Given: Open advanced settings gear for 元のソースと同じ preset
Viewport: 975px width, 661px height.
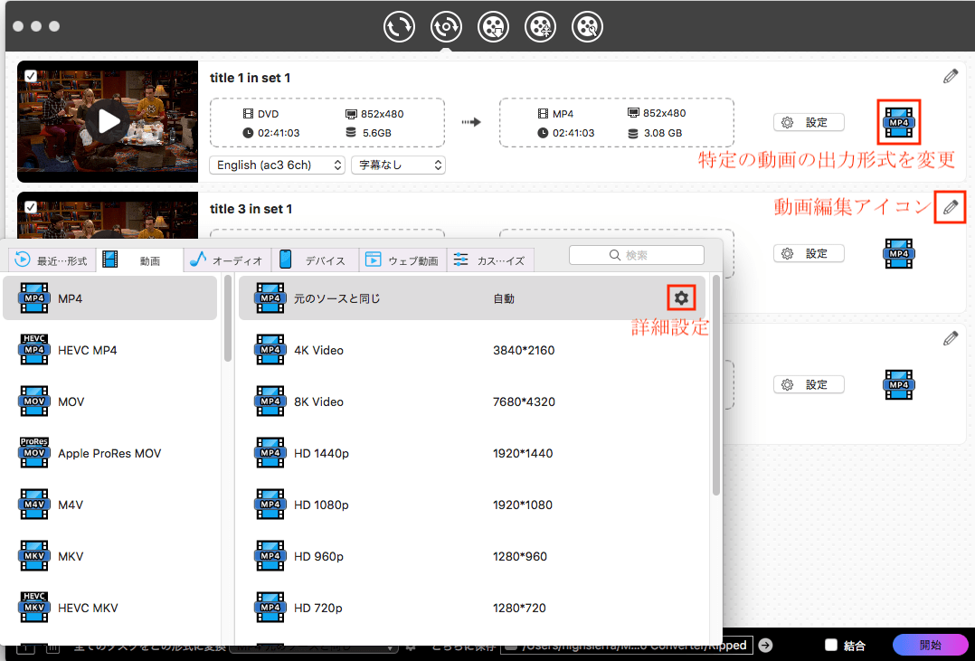Looking at the screenshot, I should [x=681, y=297].
